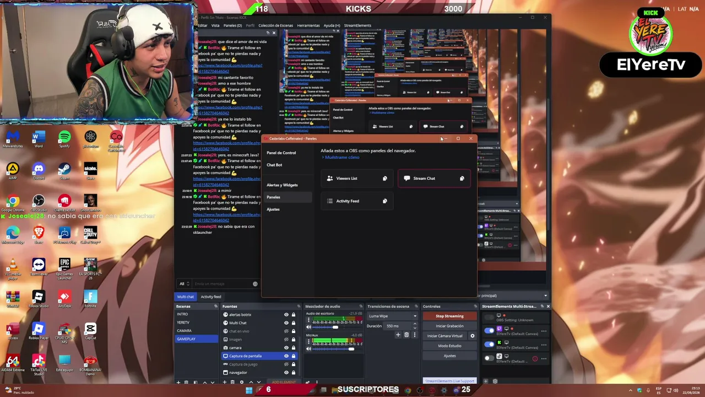Open the Epic Games Launcher shortcut
Viewport: 705px width, 397px height.
pos(64,267)
